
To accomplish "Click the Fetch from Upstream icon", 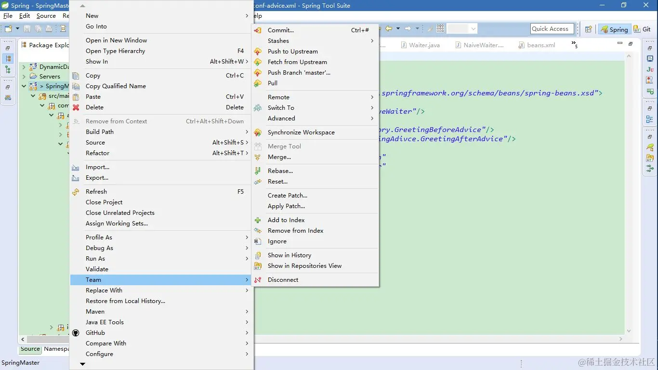I will [258, 62].
